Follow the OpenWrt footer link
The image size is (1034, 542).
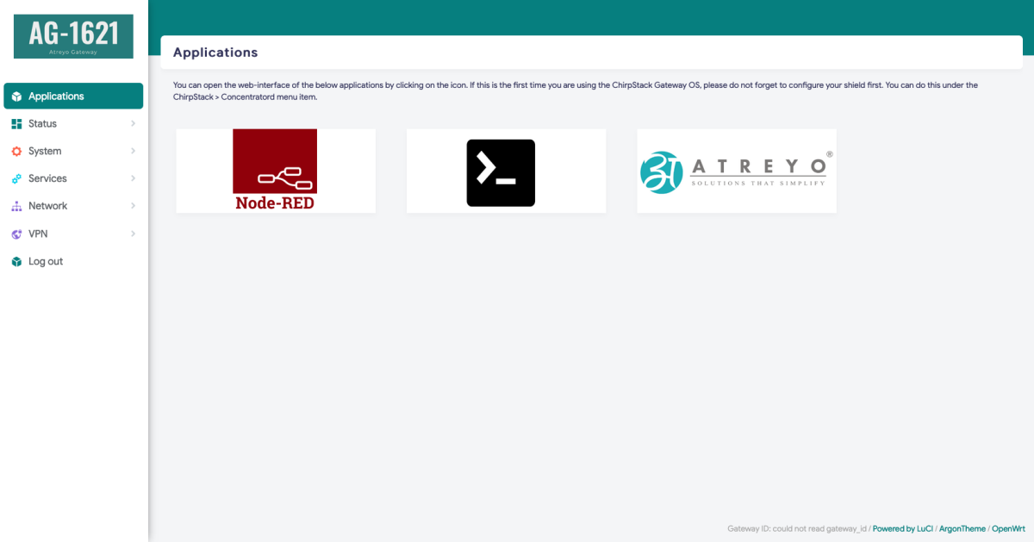click(1008, 529)
